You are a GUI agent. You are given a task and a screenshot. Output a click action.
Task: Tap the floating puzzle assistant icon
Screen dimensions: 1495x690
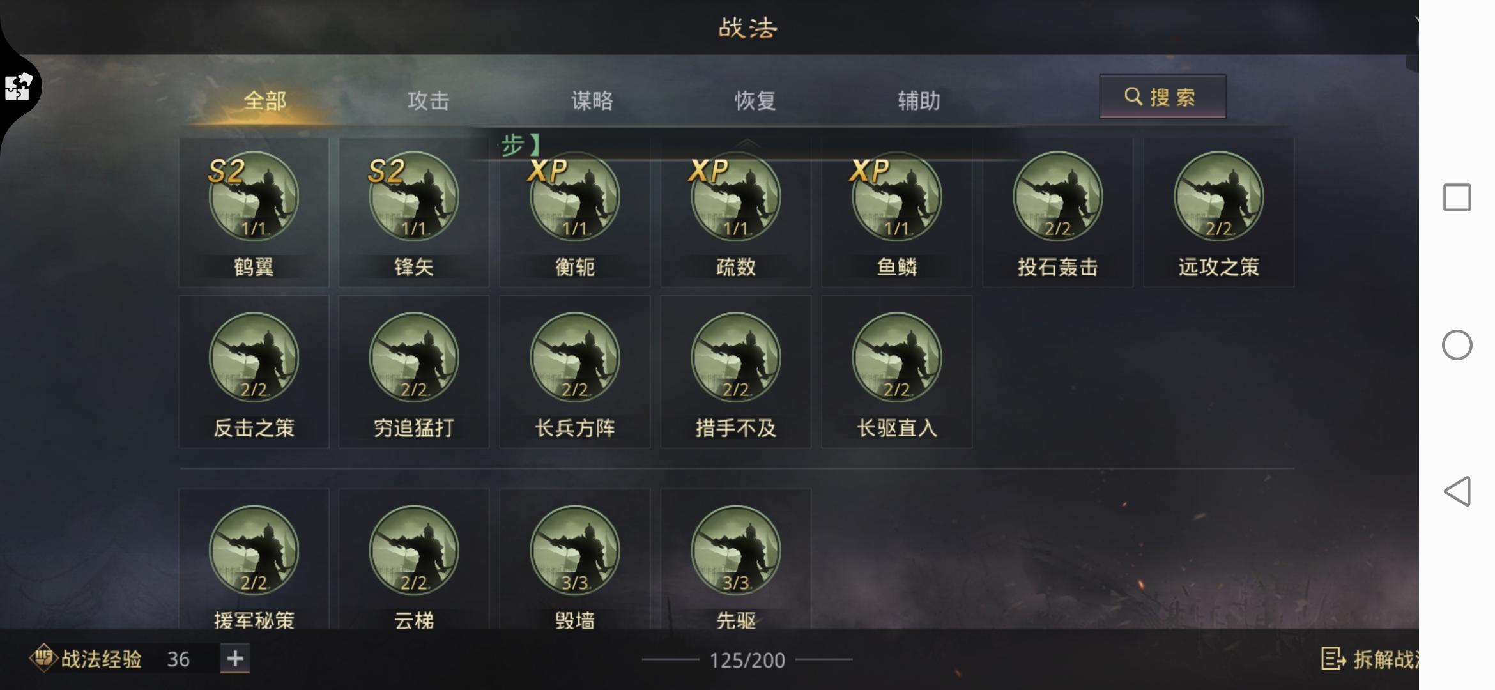point(19,86)
